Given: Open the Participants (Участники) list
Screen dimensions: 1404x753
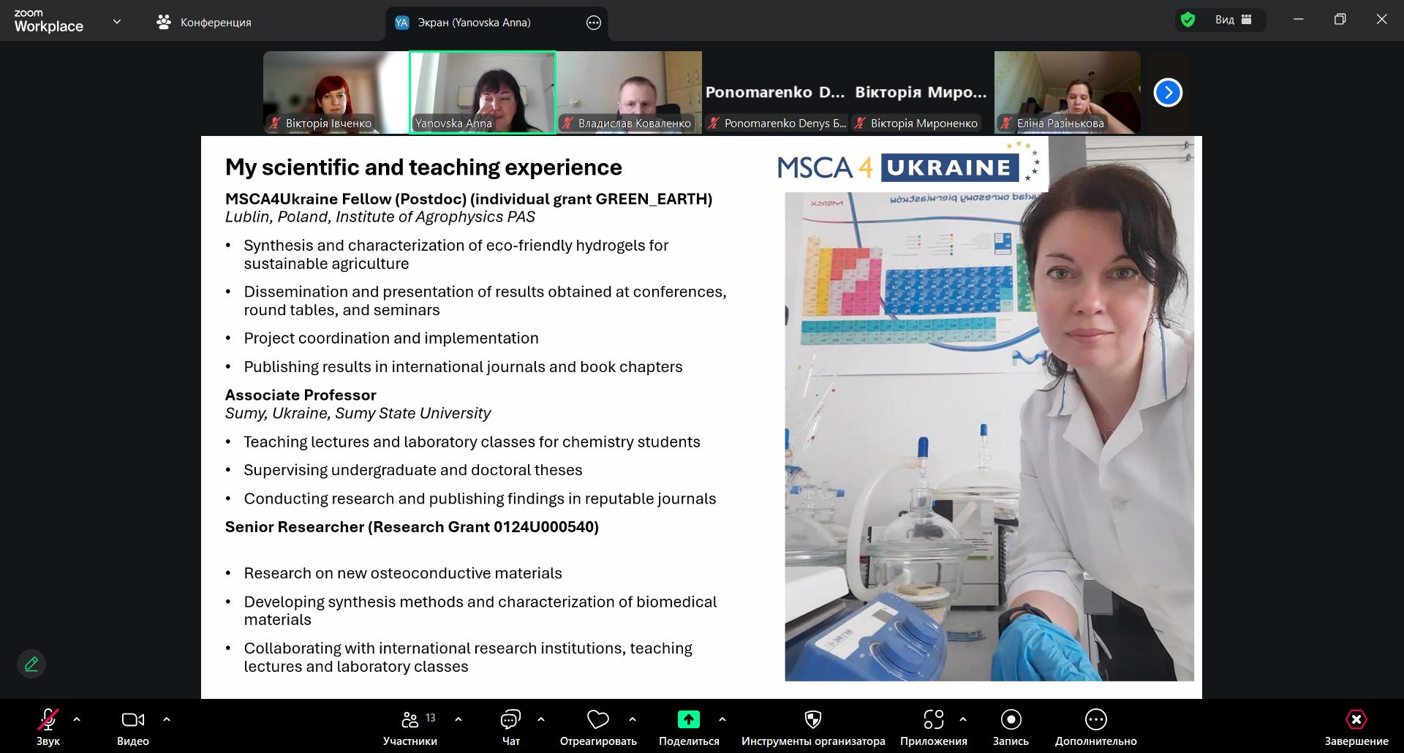Looking at the screenshot, I should click(410, 720).
